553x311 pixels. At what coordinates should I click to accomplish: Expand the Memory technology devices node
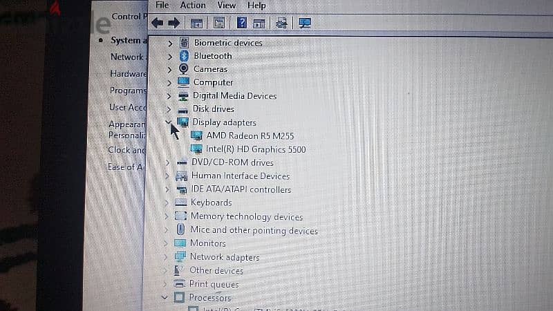[x=167, y=216]
